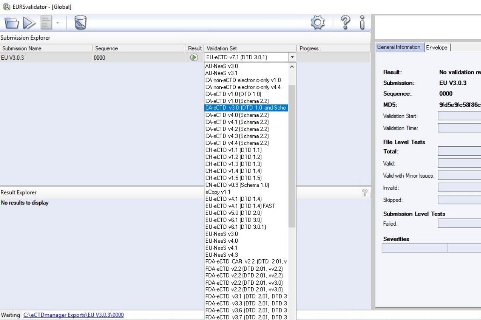Click the Sequence column header
Screen dimensions: 481x320
tap(138, 48)
